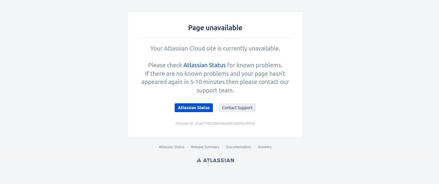This screenshot has height=184, width=439.
Task: Open the footer Atlassian Status link
Action: (172, 147)
